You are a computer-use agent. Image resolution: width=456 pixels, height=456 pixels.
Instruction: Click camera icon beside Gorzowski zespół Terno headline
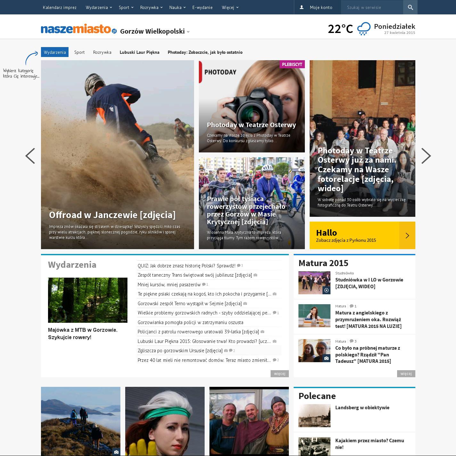point(245,304)
